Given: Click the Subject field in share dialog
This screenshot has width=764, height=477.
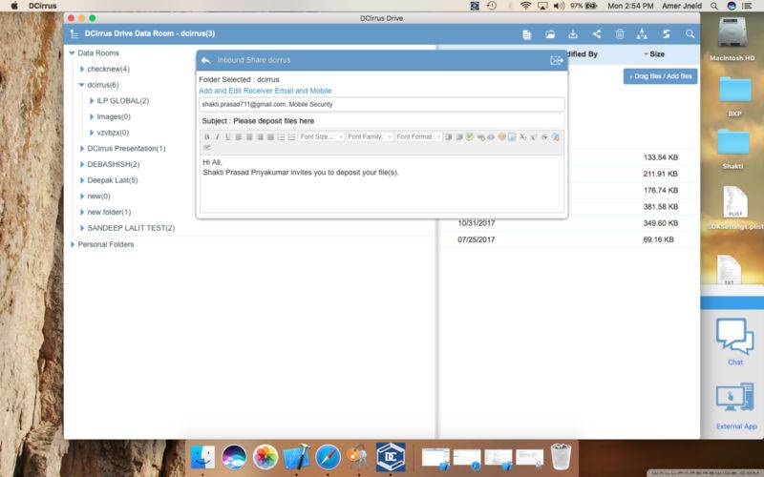Looking at the screenshot, I should point(381,121).
